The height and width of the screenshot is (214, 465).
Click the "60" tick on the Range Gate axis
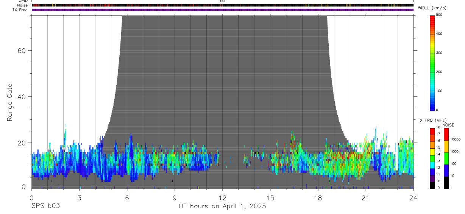(21, 51)
